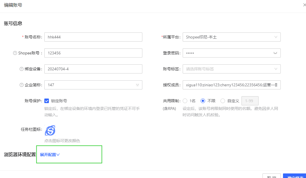Choose the 自定义 radio option
306x178 pixels.
(223, 101)
